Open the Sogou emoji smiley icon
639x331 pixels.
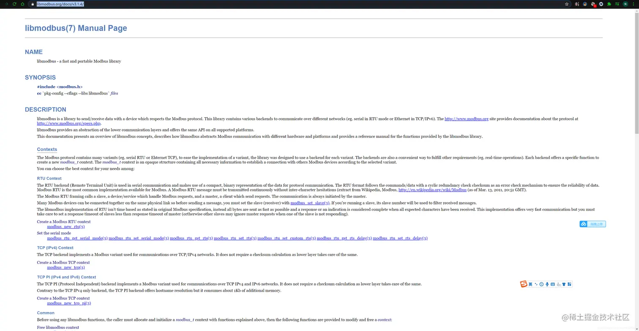pyautogui.click(x=541, y=284)
